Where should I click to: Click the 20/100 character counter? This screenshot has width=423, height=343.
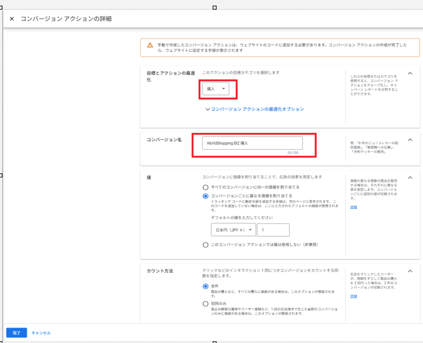click(293, 153)
